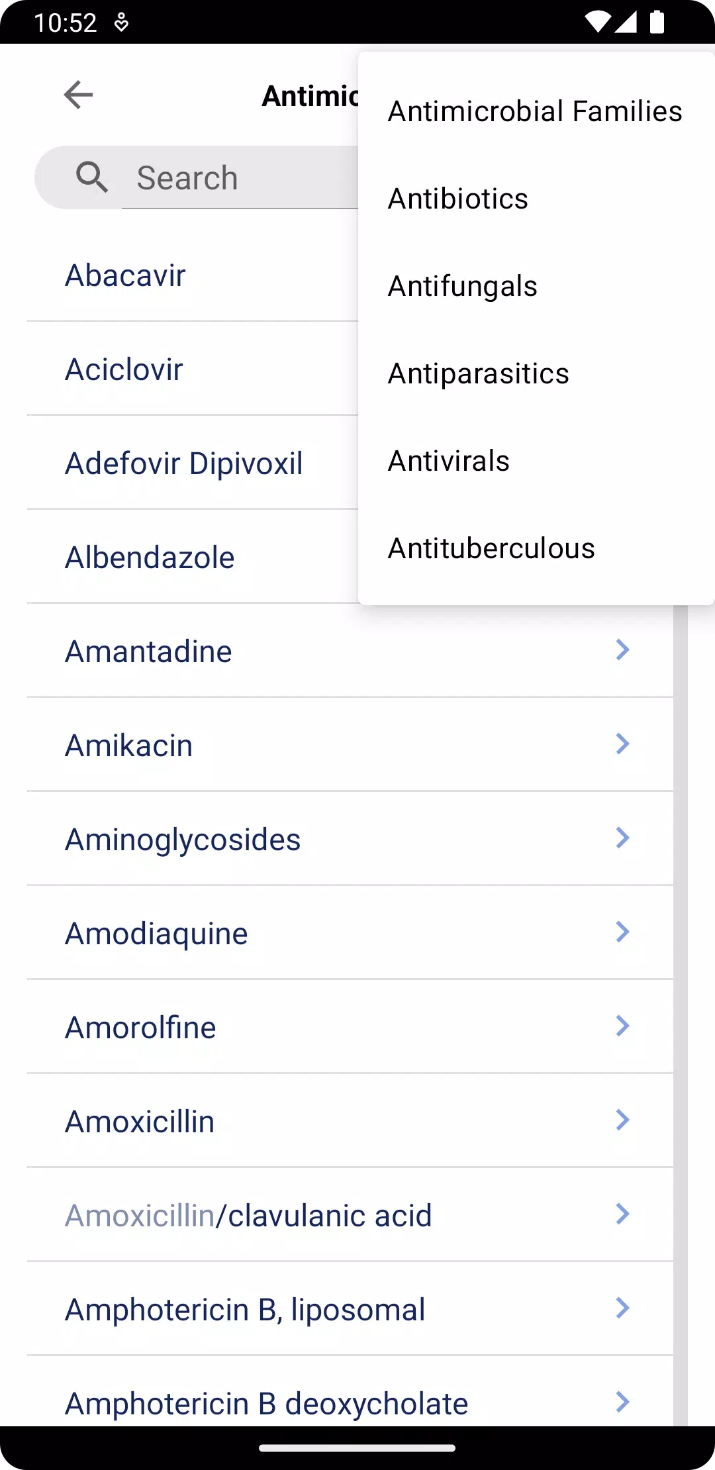715x1470 pixels.
Task: Expand Amphotericin B deoxycholate arrow
Action: (x=622, y=1402)
